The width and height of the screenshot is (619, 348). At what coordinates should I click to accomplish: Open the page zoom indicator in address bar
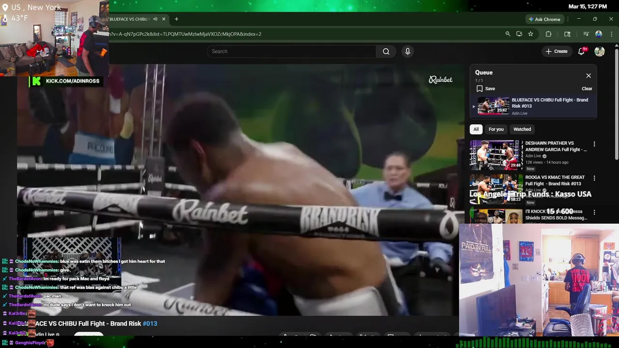[508, 34]
